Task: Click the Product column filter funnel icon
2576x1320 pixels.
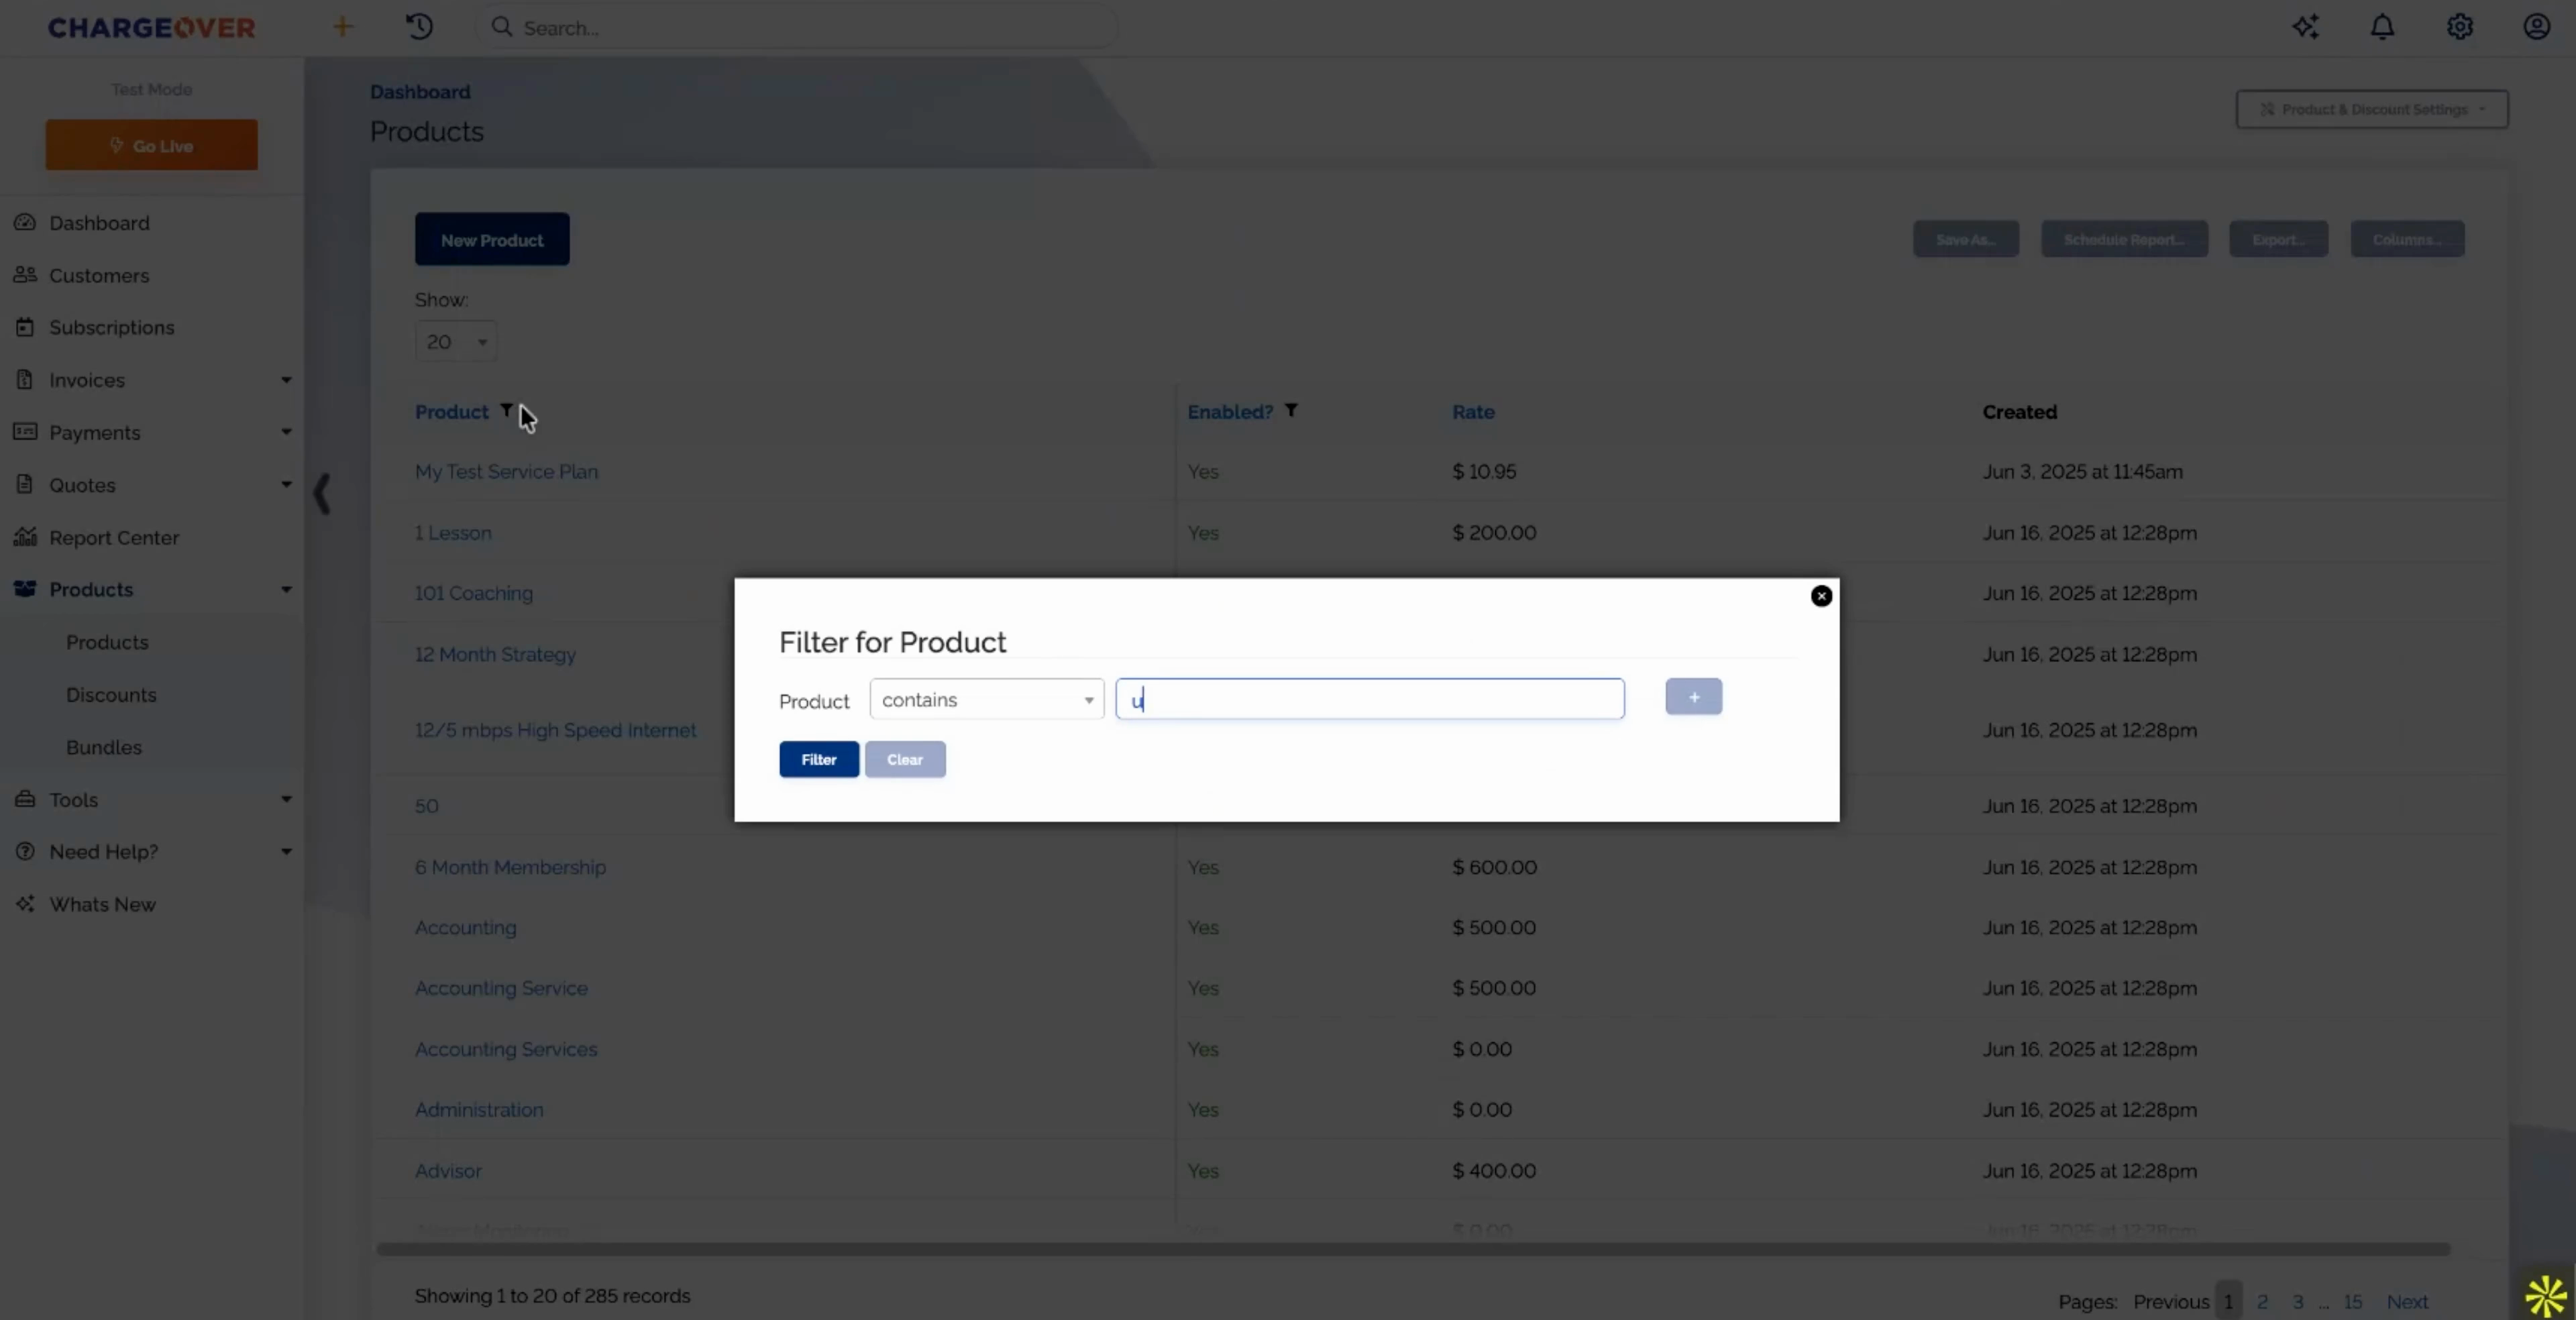Action: click(x=507, y=410)
